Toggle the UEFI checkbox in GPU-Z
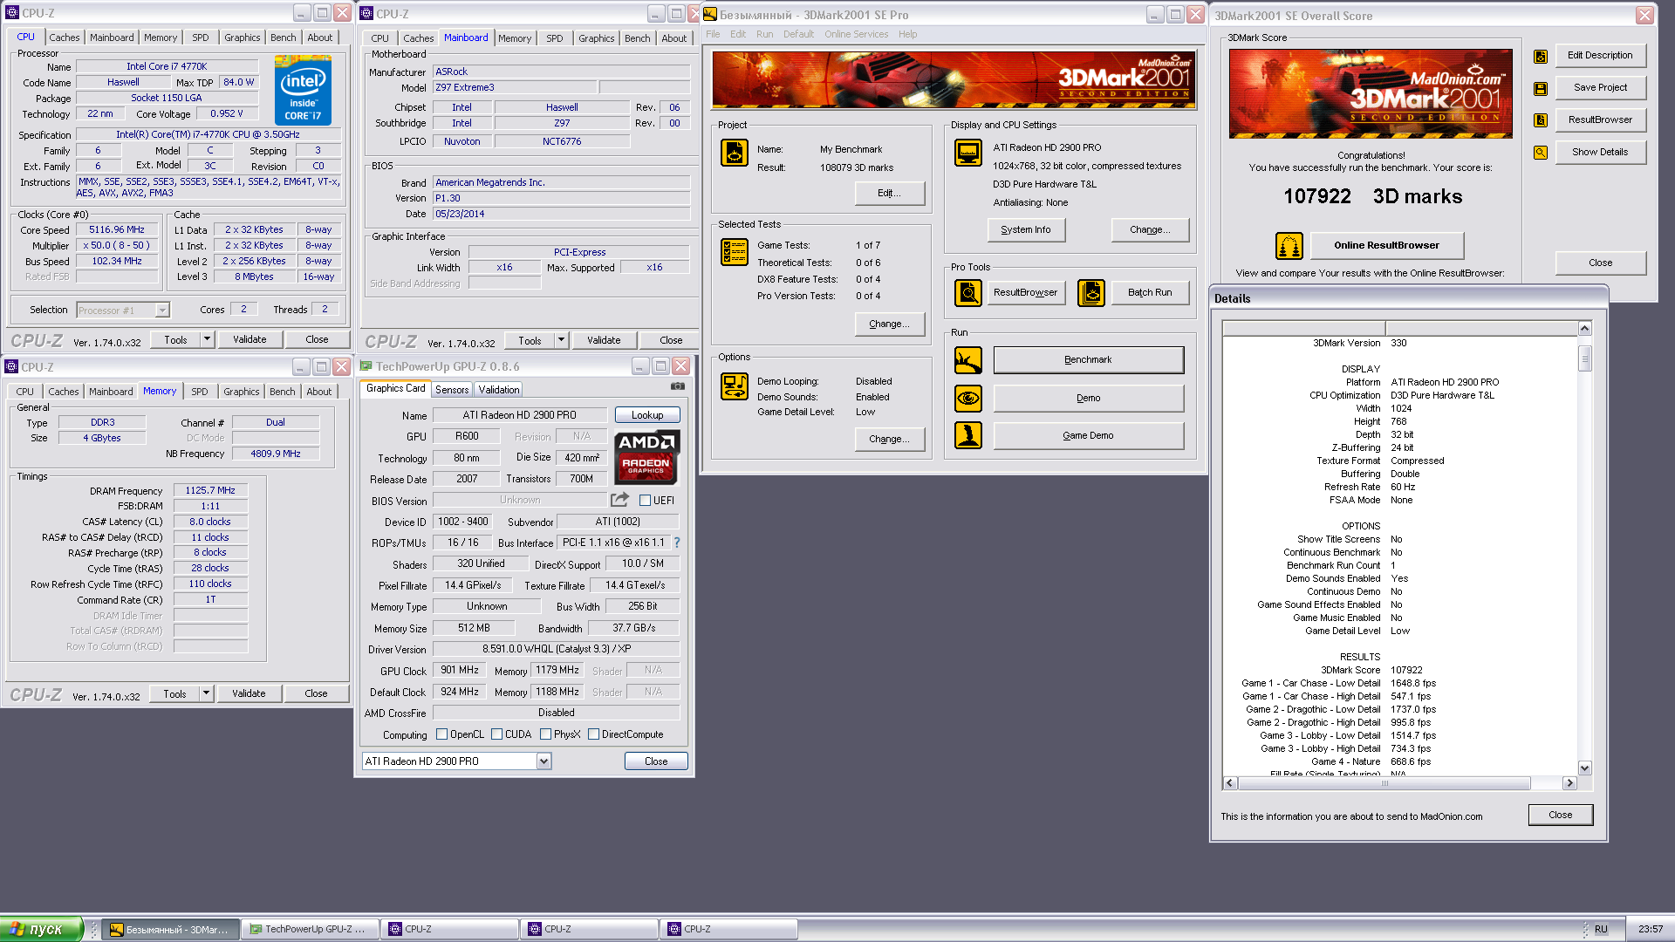The width and height of the screenshot is (1675, 942). (645, 501)
